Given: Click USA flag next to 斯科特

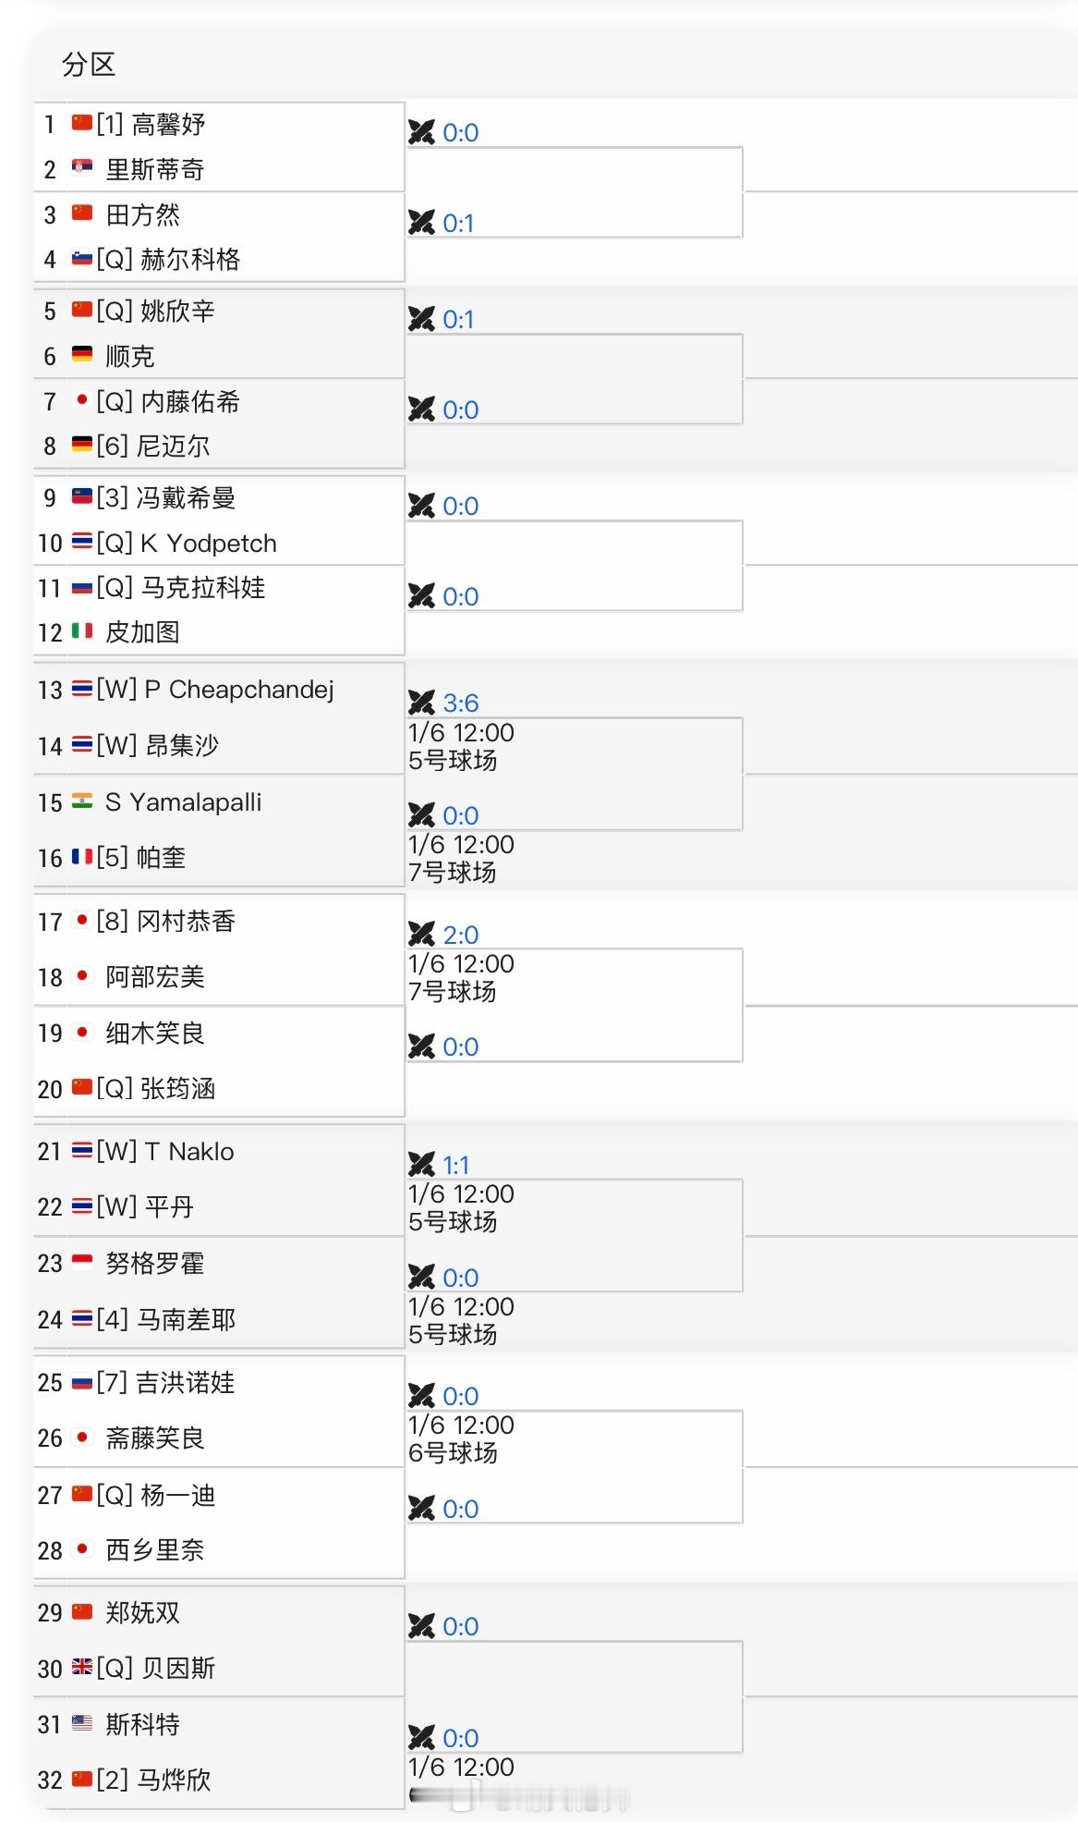Looking at the screenshot, I should [x=82, y=1722].
